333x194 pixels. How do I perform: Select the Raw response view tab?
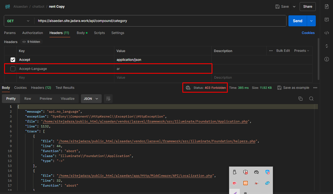[28, 99]
